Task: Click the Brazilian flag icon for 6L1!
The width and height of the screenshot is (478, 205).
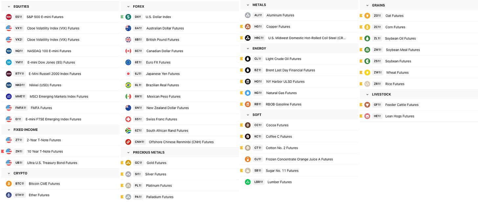Action: coord(128,85)
